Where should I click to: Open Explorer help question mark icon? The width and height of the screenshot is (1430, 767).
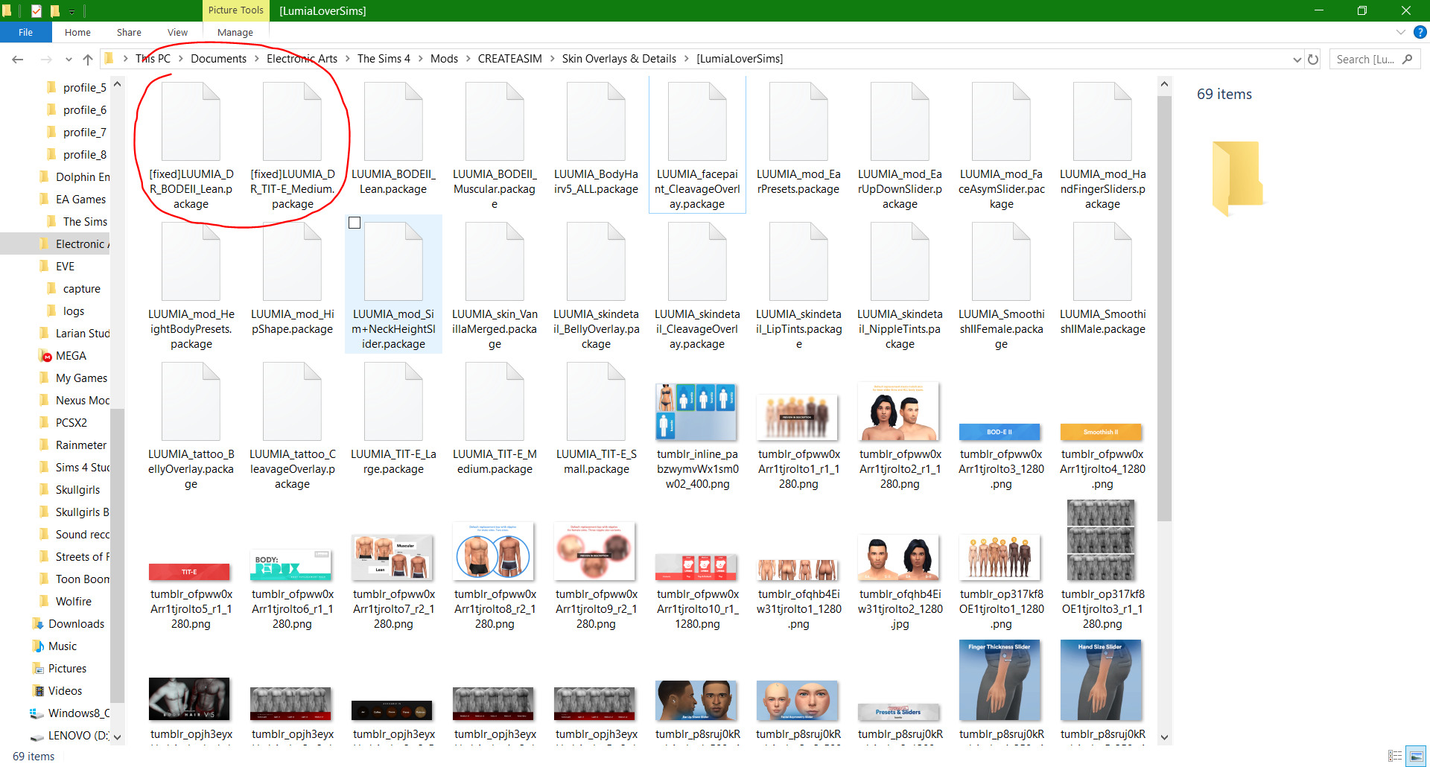pos(1420,32)
